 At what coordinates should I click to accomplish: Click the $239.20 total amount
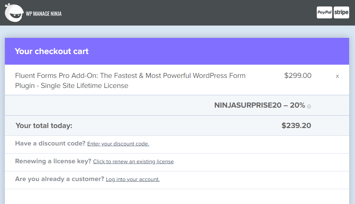coord(296,126)
